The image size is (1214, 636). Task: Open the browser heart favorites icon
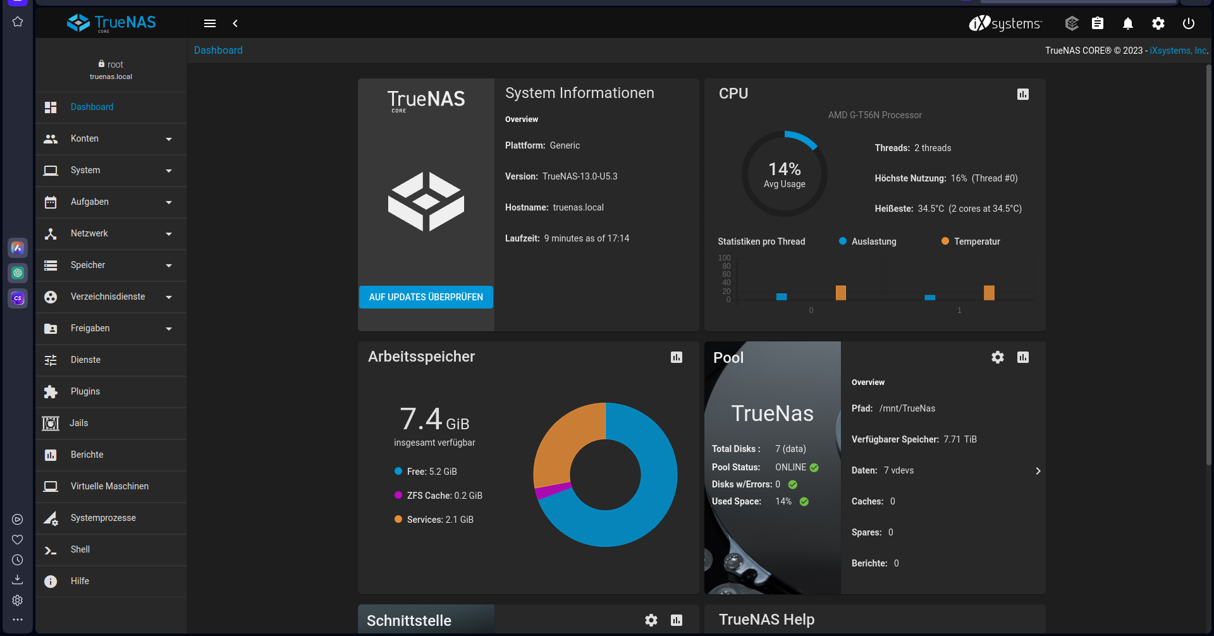pos(18,540)
